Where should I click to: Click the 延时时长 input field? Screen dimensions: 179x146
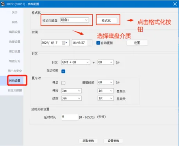(70, 117)
